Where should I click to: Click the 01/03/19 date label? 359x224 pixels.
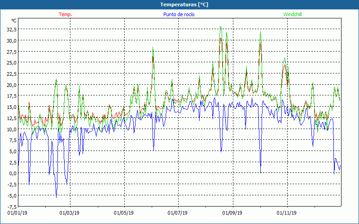coord(70,213)
